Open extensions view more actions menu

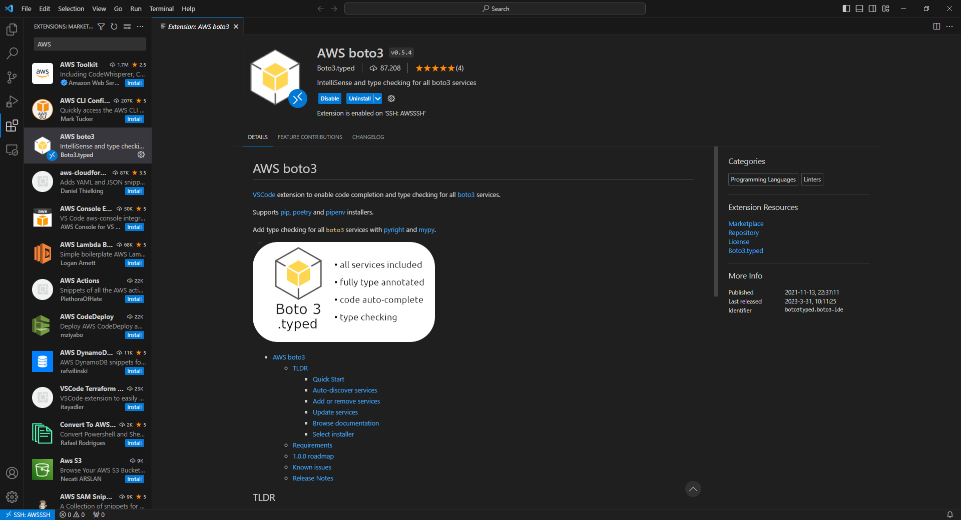point(140,26)
